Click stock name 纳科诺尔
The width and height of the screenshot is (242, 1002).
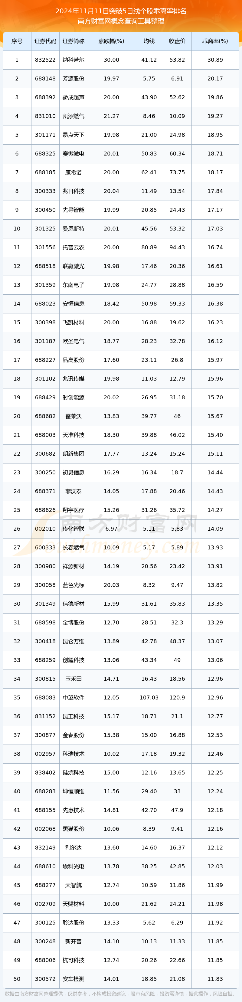click(x=74, y=60)
